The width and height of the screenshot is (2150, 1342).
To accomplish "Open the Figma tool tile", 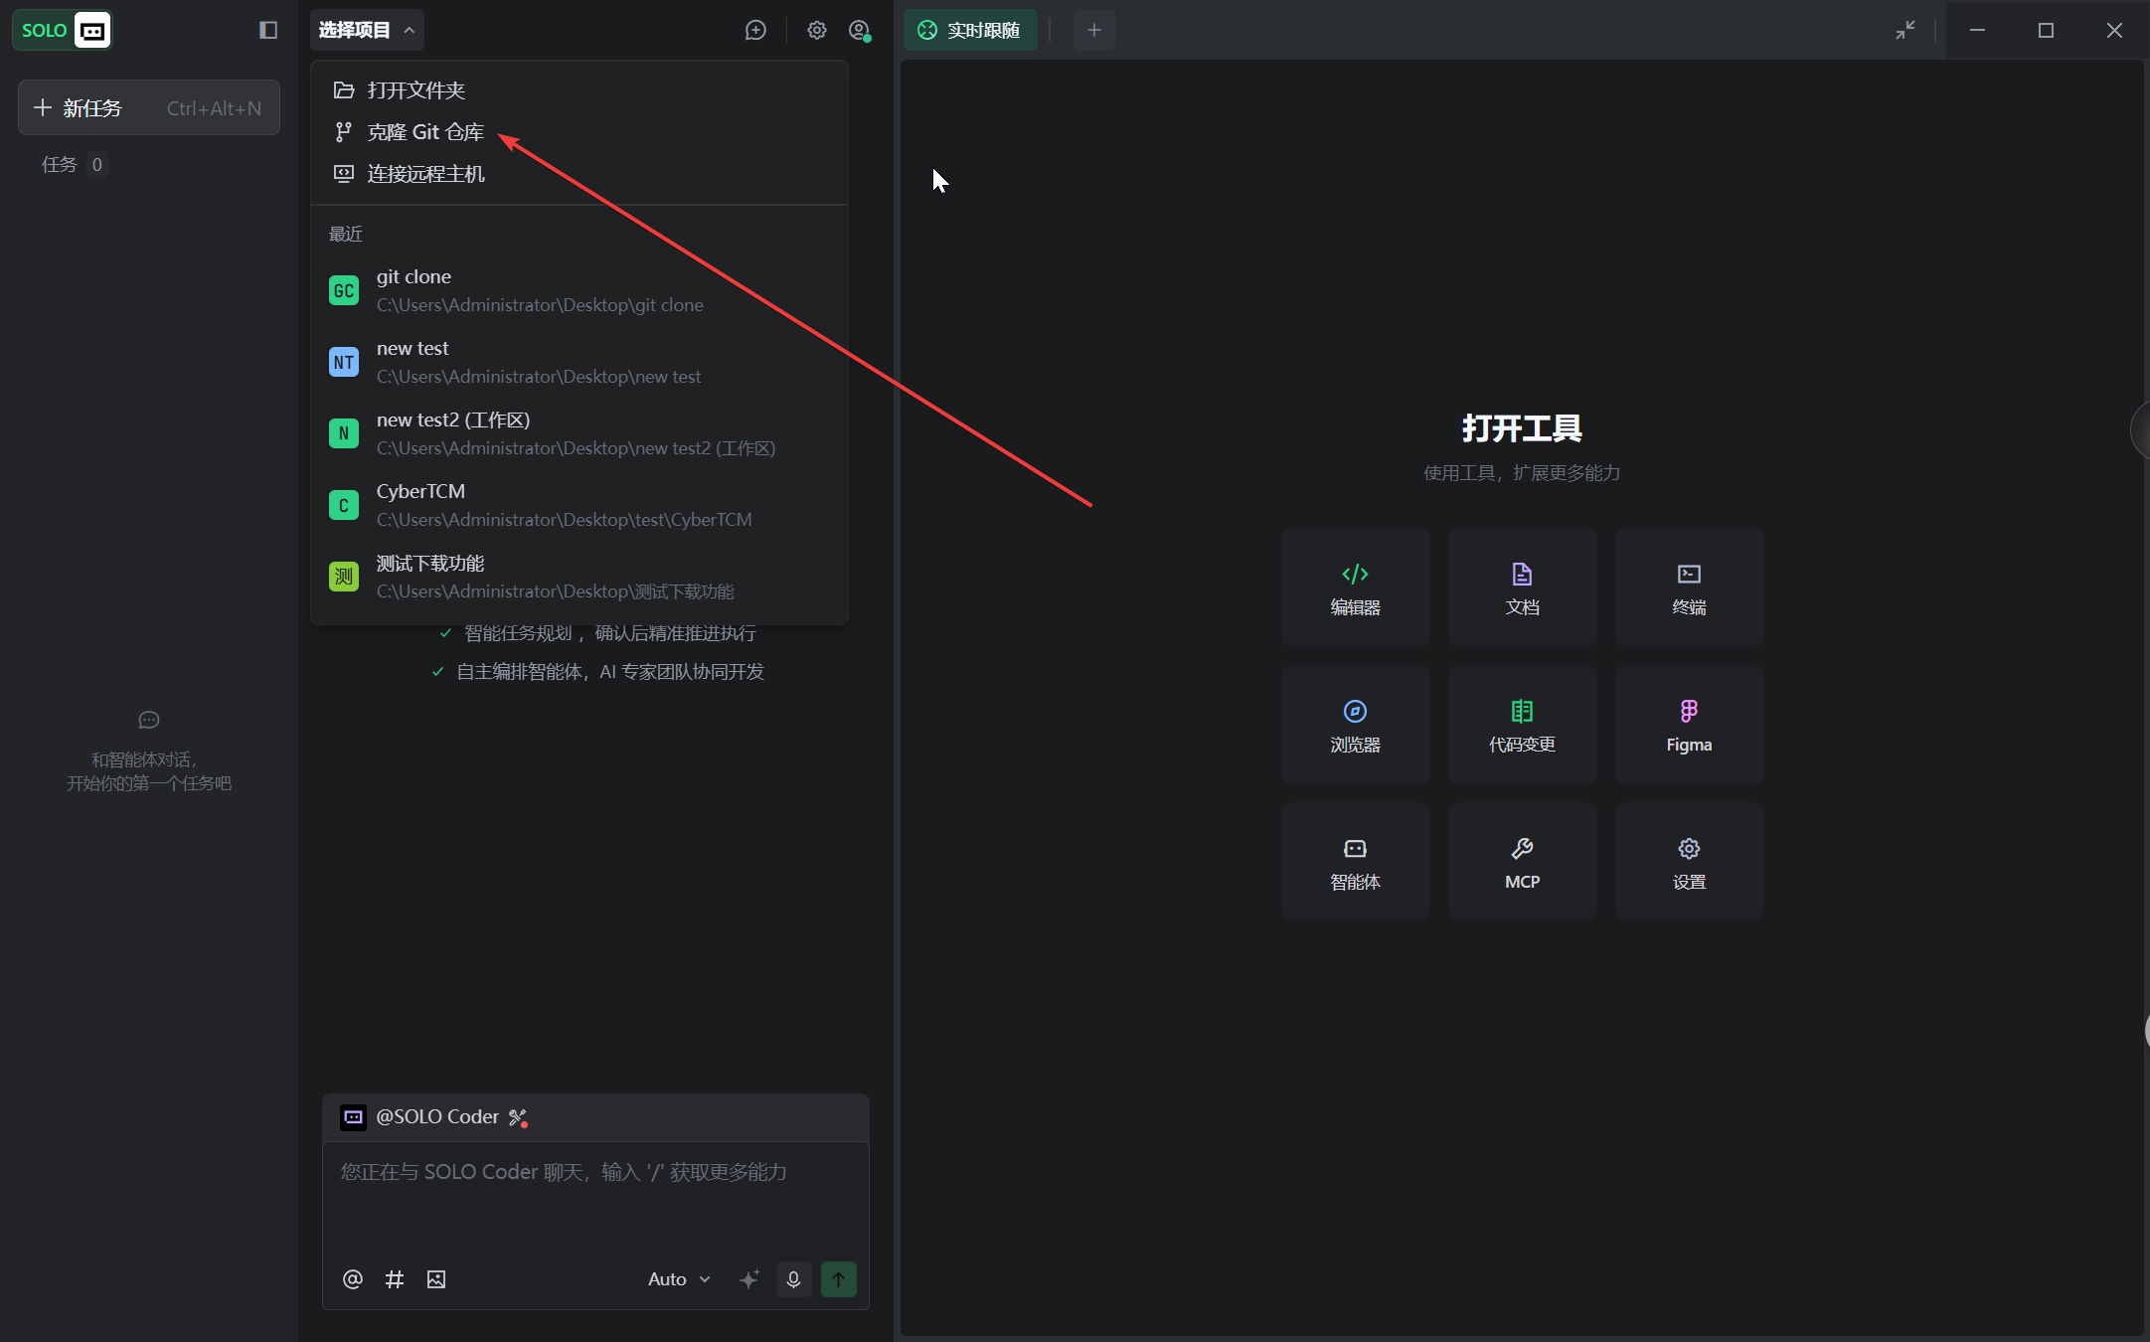I will coord(1689,725).
